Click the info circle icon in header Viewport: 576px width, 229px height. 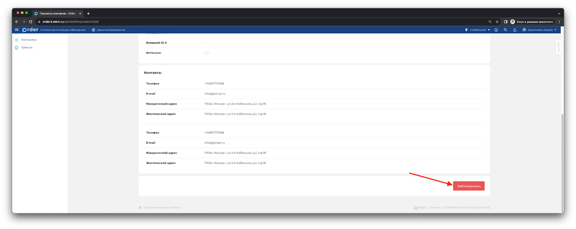[496, 30]
